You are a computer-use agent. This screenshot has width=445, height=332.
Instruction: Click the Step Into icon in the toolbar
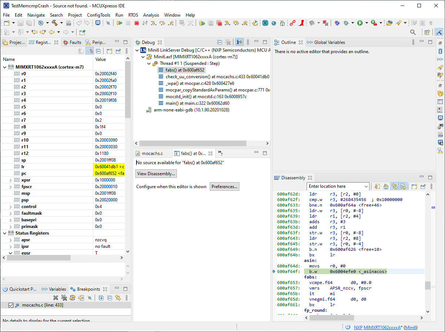pyautogui.click(x=154, y=23)
